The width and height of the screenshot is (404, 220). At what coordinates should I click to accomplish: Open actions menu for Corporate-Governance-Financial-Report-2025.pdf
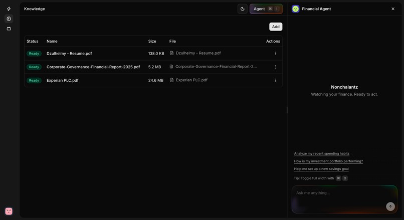[x=276, y=67]
